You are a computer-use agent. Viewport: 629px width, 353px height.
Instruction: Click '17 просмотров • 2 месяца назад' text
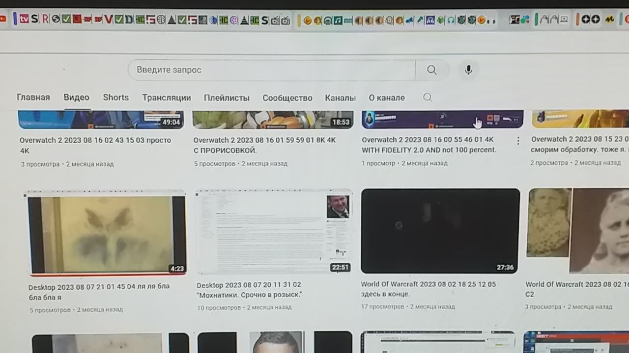point(408,307)
